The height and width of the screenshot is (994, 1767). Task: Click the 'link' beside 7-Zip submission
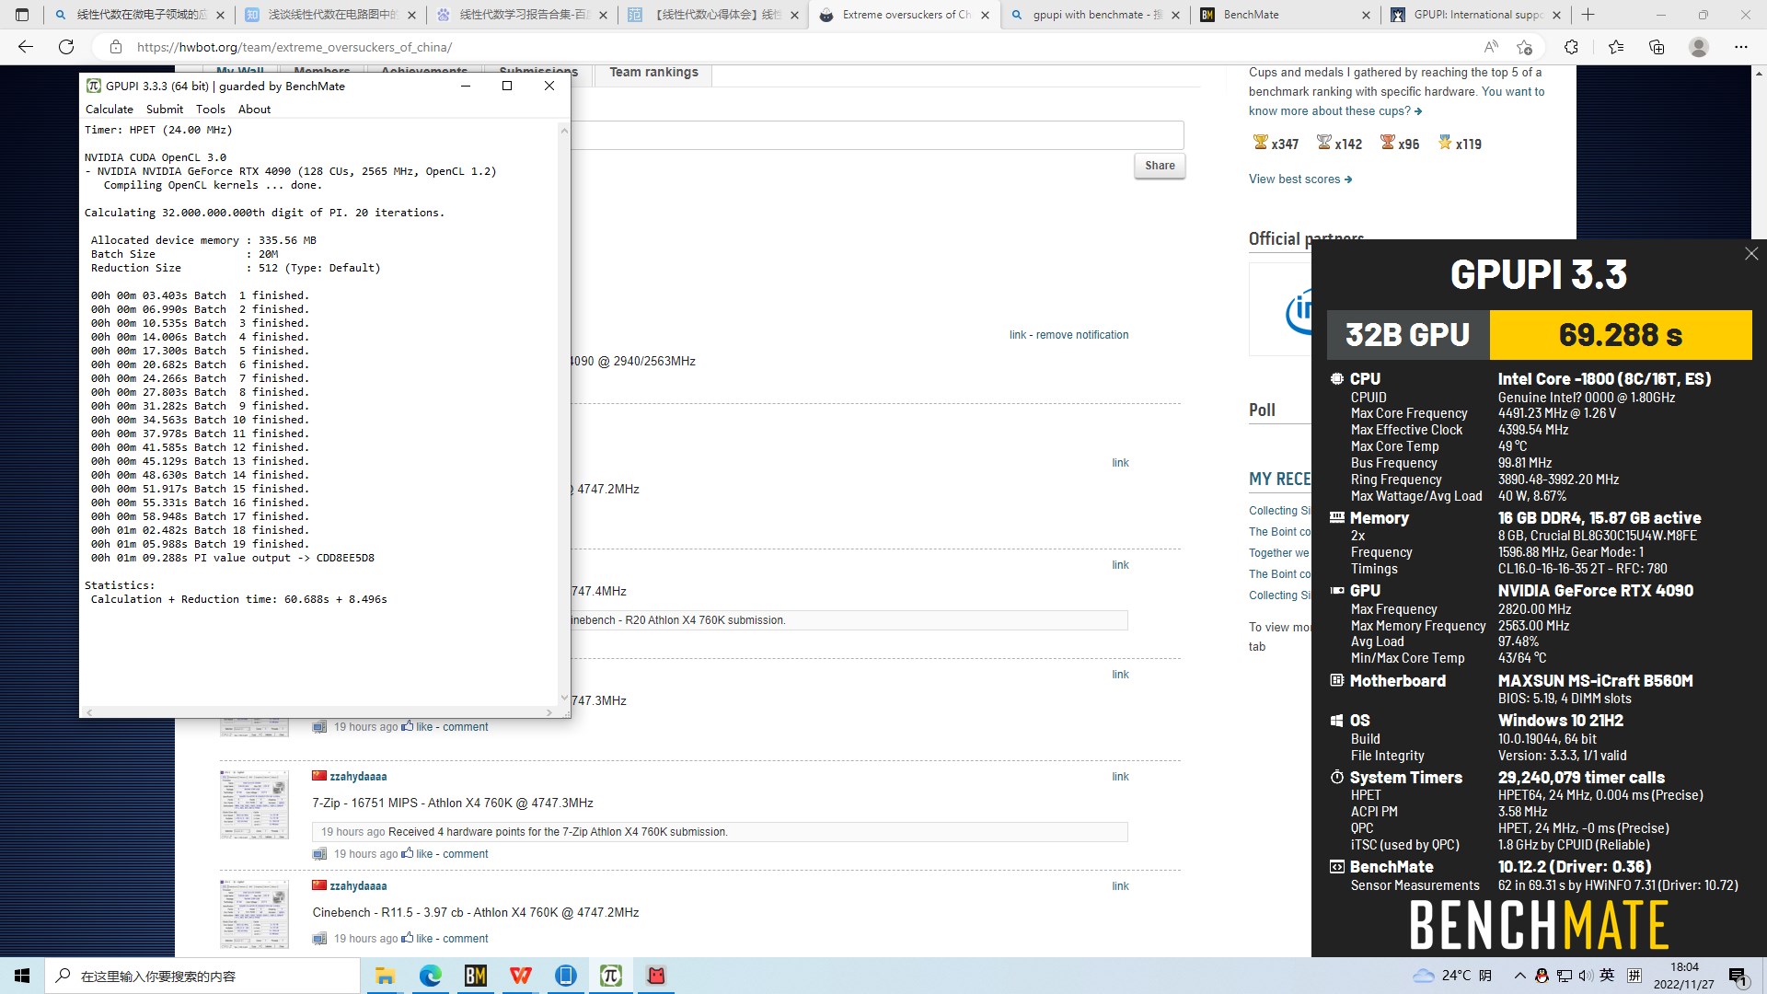(x=1120, y=777)
